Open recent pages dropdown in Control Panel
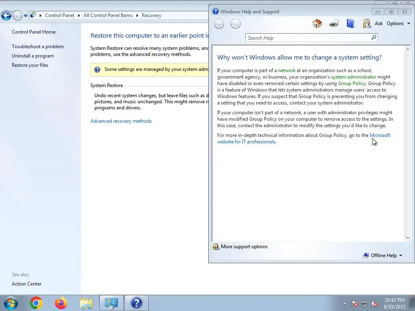The image size is (415, 311). (x=26, y=16)
